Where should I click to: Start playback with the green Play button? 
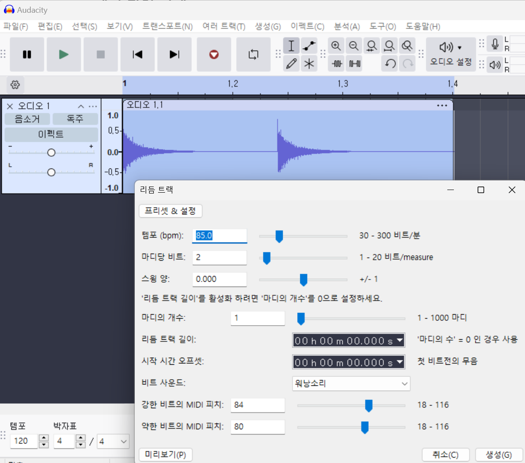pos(64,54)
